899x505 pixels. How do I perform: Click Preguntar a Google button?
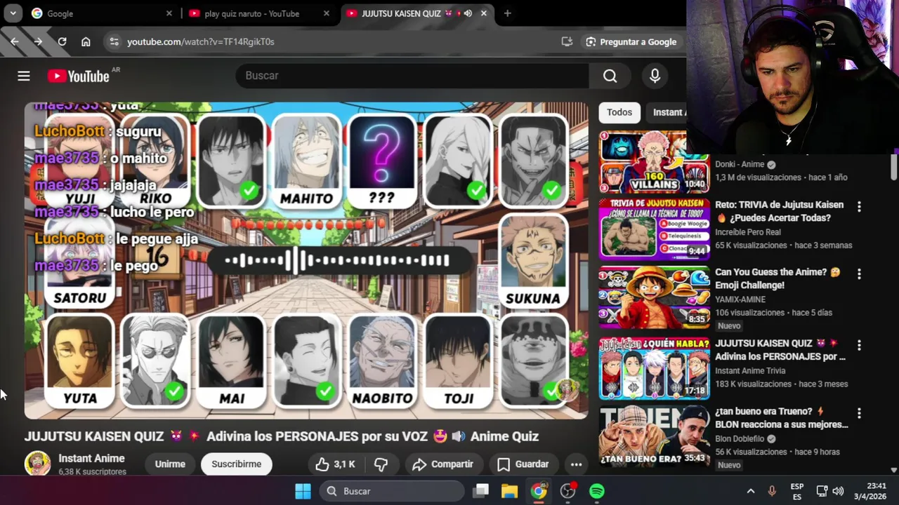pos(631,41)
